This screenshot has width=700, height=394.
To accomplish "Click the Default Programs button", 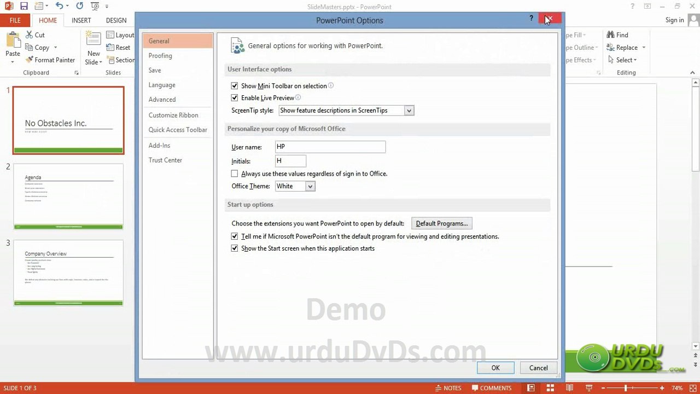I will [x=442, y=223].
